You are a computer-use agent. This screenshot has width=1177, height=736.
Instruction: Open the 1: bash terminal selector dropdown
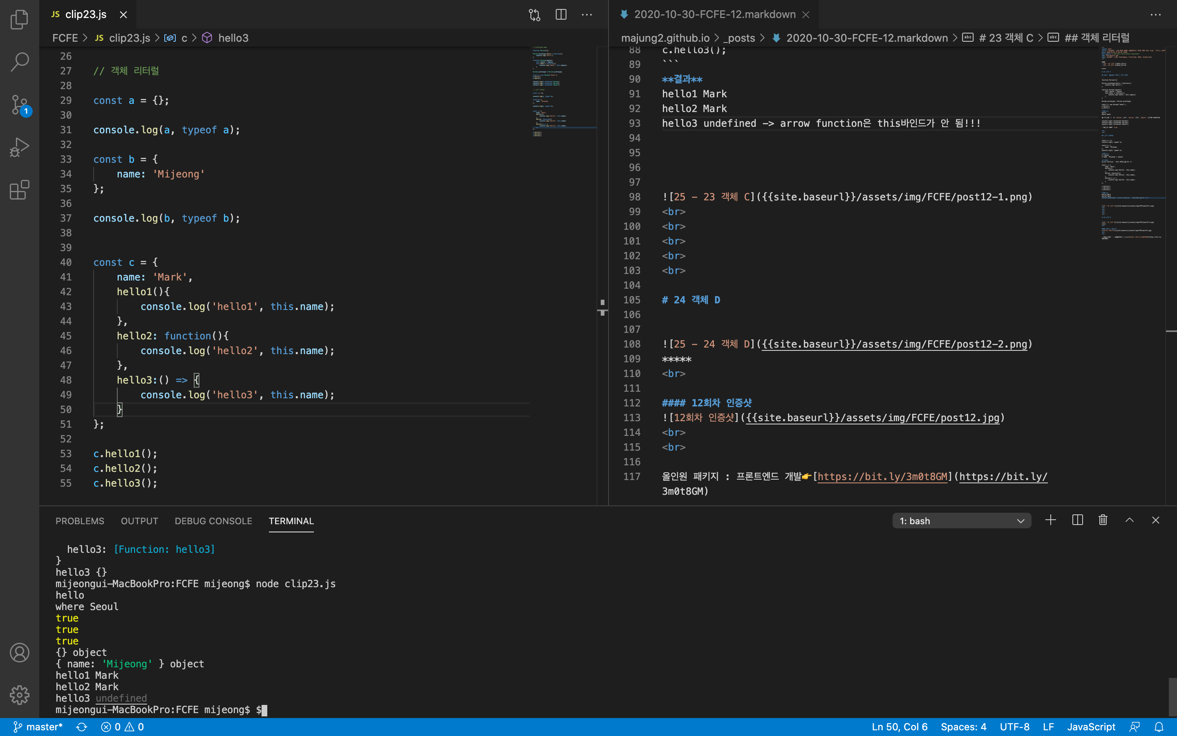pos(962,521)
